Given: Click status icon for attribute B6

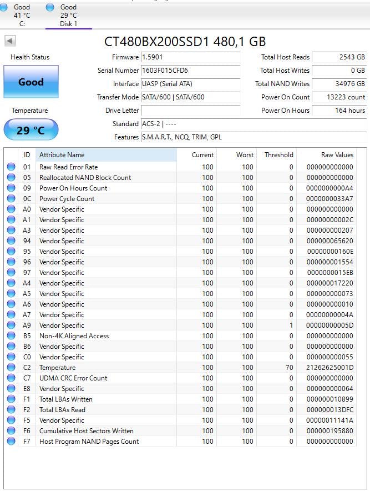Looking at the screenshot, I should [11, 346].
